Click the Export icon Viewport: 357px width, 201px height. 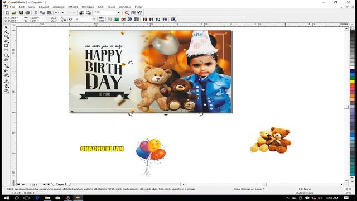(x=88, y=12)
